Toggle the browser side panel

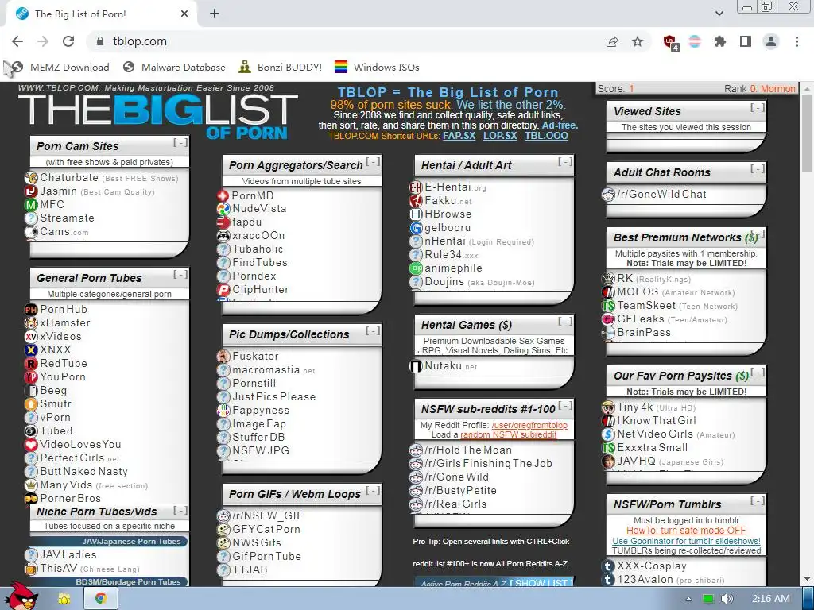click(x=746, y=41)
